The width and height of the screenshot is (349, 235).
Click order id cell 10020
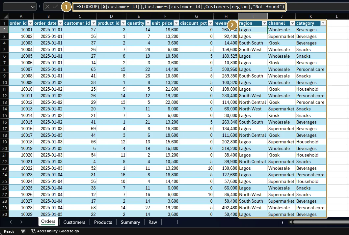[x=21, y=155]
